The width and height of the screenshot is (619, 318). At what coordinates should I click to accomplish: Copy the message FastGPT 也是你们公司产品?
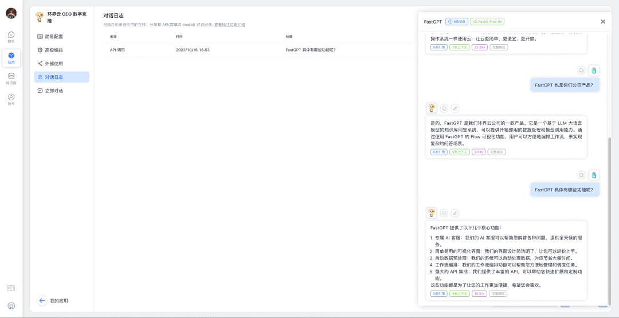[x=581, y=70]
